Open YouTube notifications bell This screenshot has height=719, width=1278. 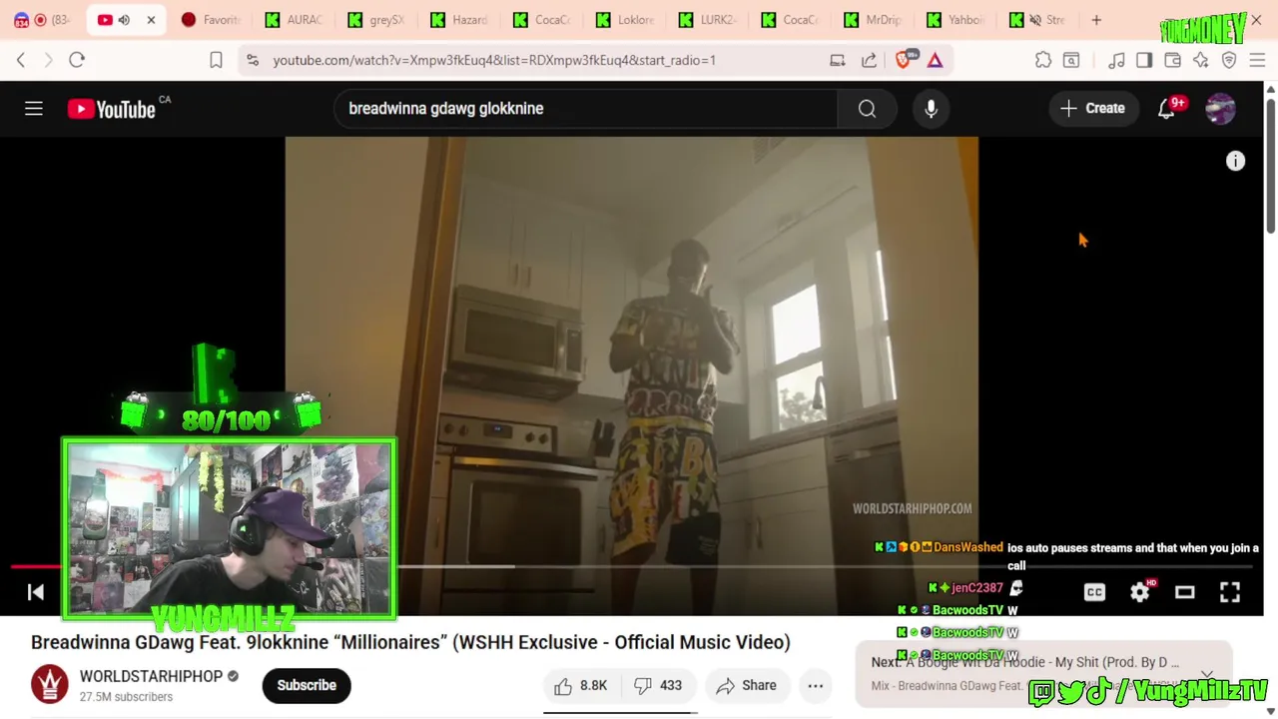(1166, 108)
